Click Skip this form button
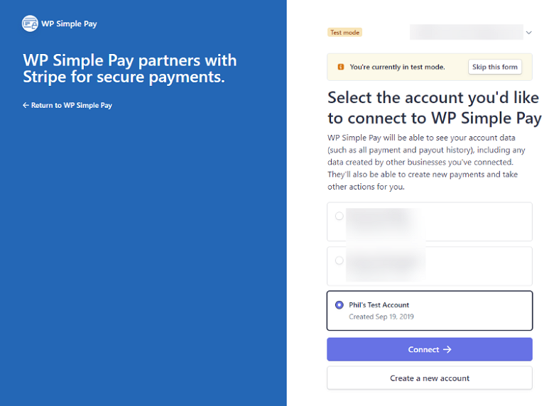 [494, 67]
